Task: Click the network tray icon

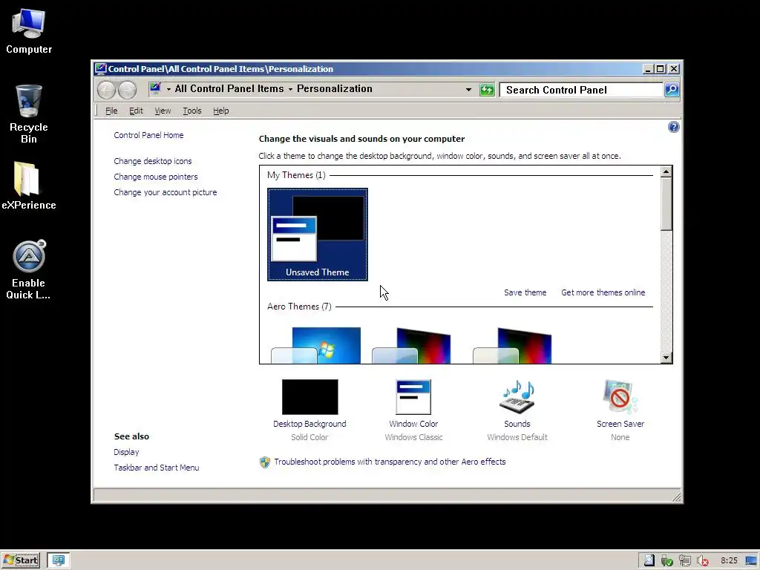Action: point(684,561)
